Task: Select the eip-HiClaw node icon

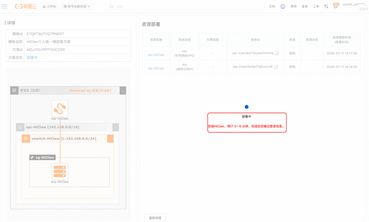Action: [60, 108]
